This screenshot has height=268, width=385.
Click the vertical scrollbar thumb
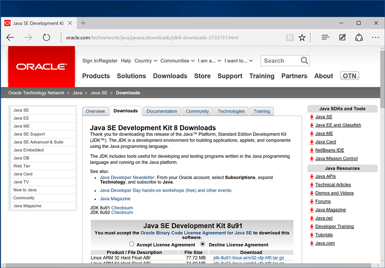click(382, 79)
